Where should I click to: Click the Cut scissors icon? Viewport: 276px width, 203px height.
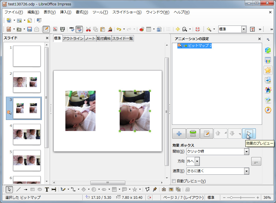click(88, 29)
